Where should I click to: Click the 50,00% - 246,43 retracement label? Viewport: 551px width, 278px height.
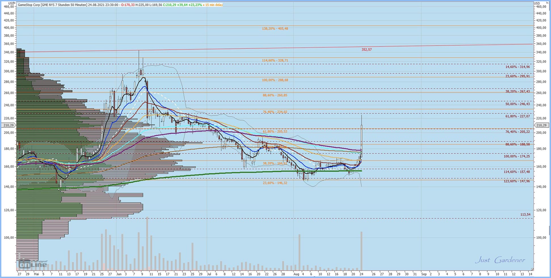[518, 104]
